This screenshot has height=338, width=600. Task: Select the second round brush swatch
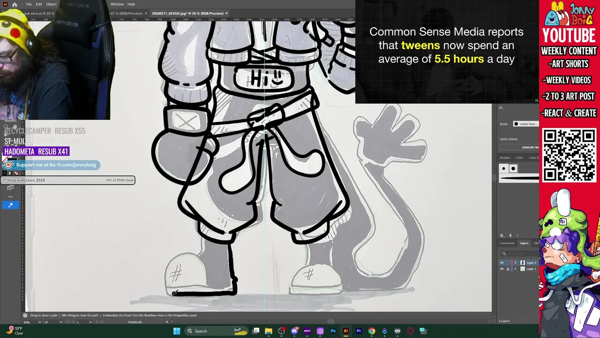[513, 169]
